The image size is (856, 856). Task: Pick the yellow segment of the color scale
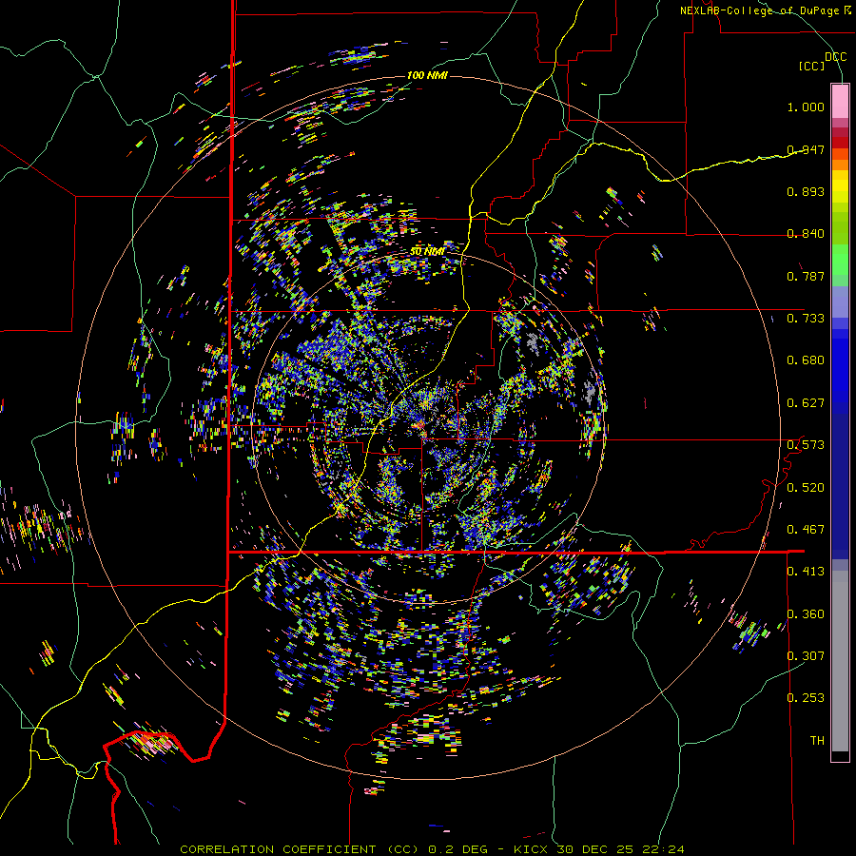840,186
